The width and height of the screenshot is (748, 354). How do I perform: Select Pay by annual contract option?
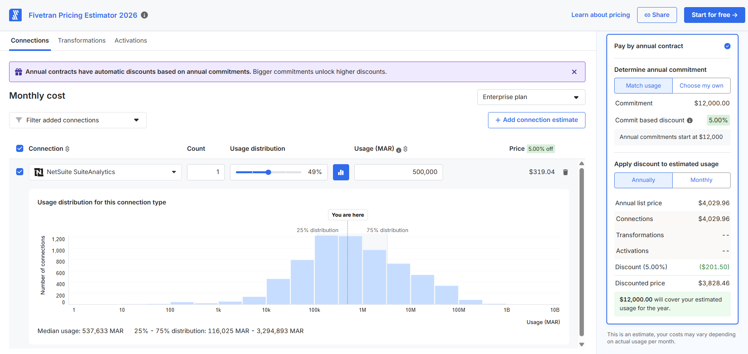(x=727, y=46)
